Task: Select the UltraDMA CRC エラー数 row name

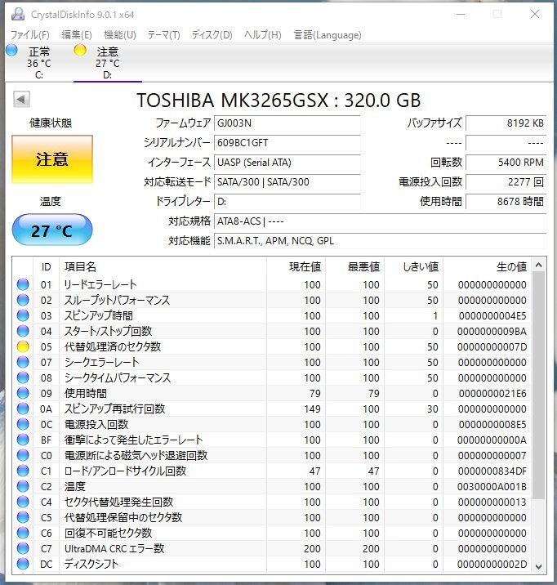Action: point(114,548)
